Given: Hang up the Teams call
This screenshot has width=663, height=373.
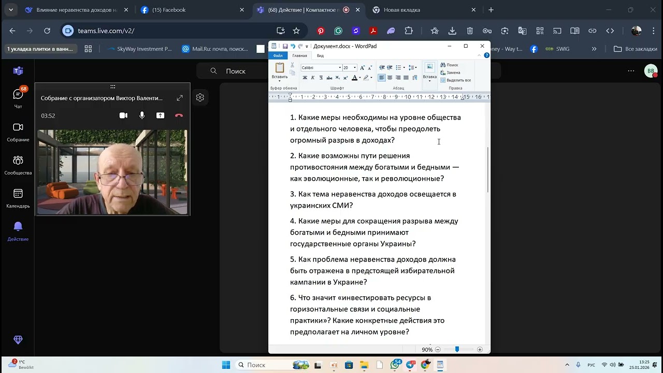Looking at the screenshot, I should [179, 116].
